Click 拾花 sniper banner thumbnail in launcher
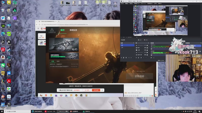This screenshot has width=202, height=113. click(64, 45)
